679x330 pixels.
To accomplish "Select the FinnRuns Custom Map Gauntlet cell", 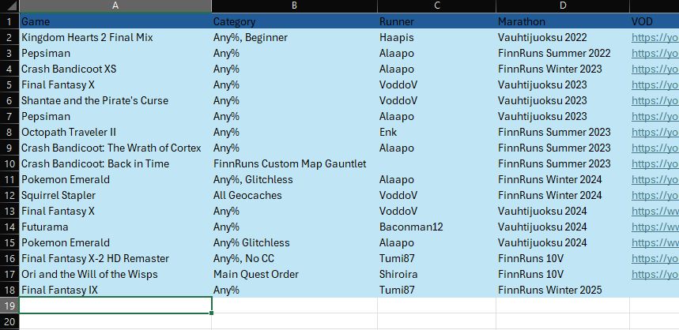I will pos(294,164).
